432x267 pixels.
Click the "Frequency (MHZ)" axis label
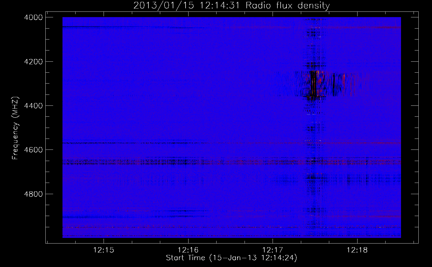[x=15, y=128]
